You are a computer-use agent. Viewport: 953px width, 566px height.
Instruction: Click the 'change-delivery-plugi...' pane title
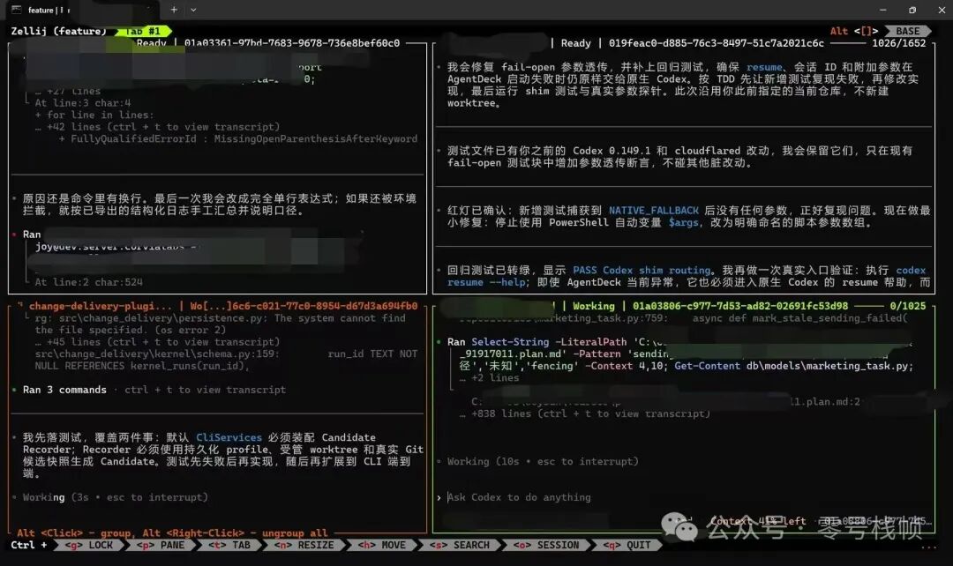[101, 306]
